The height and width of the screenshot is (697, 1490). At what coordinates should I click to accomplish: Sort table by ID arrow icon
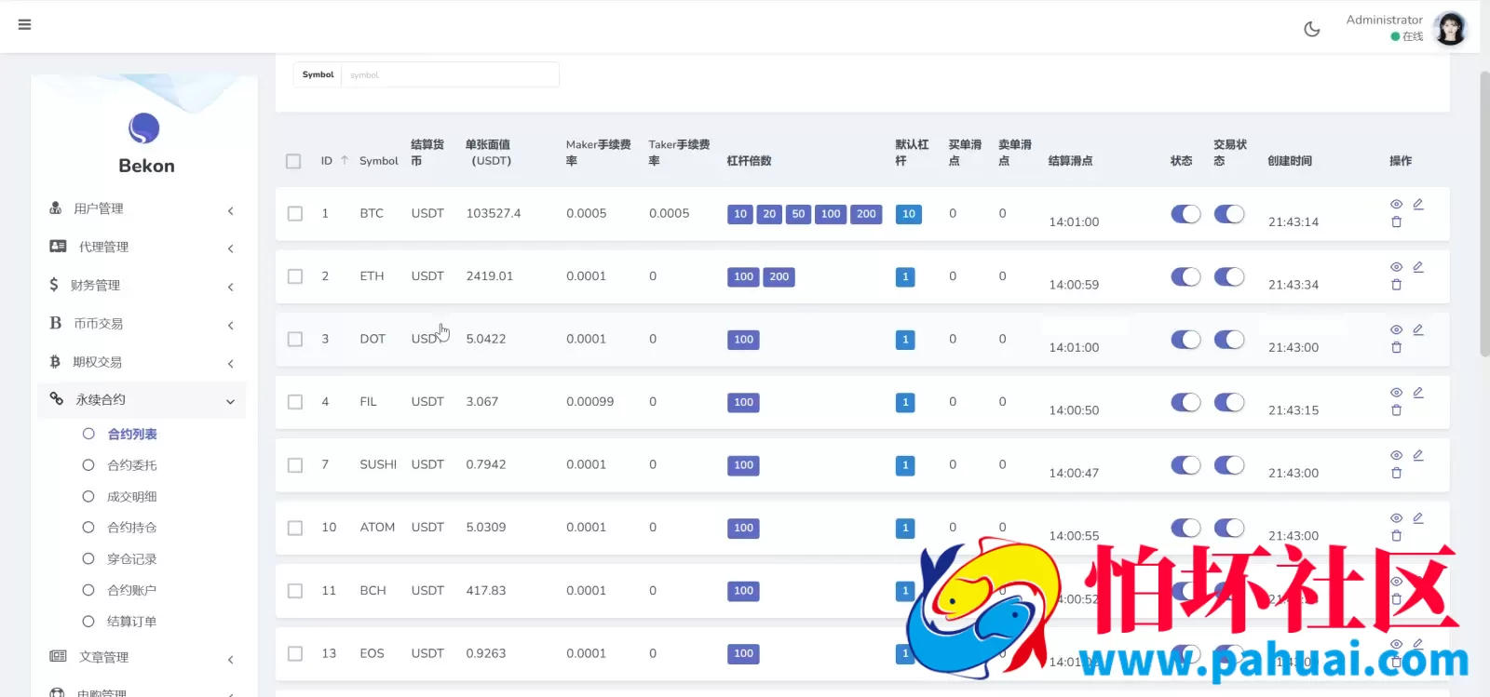coord(345,160)
